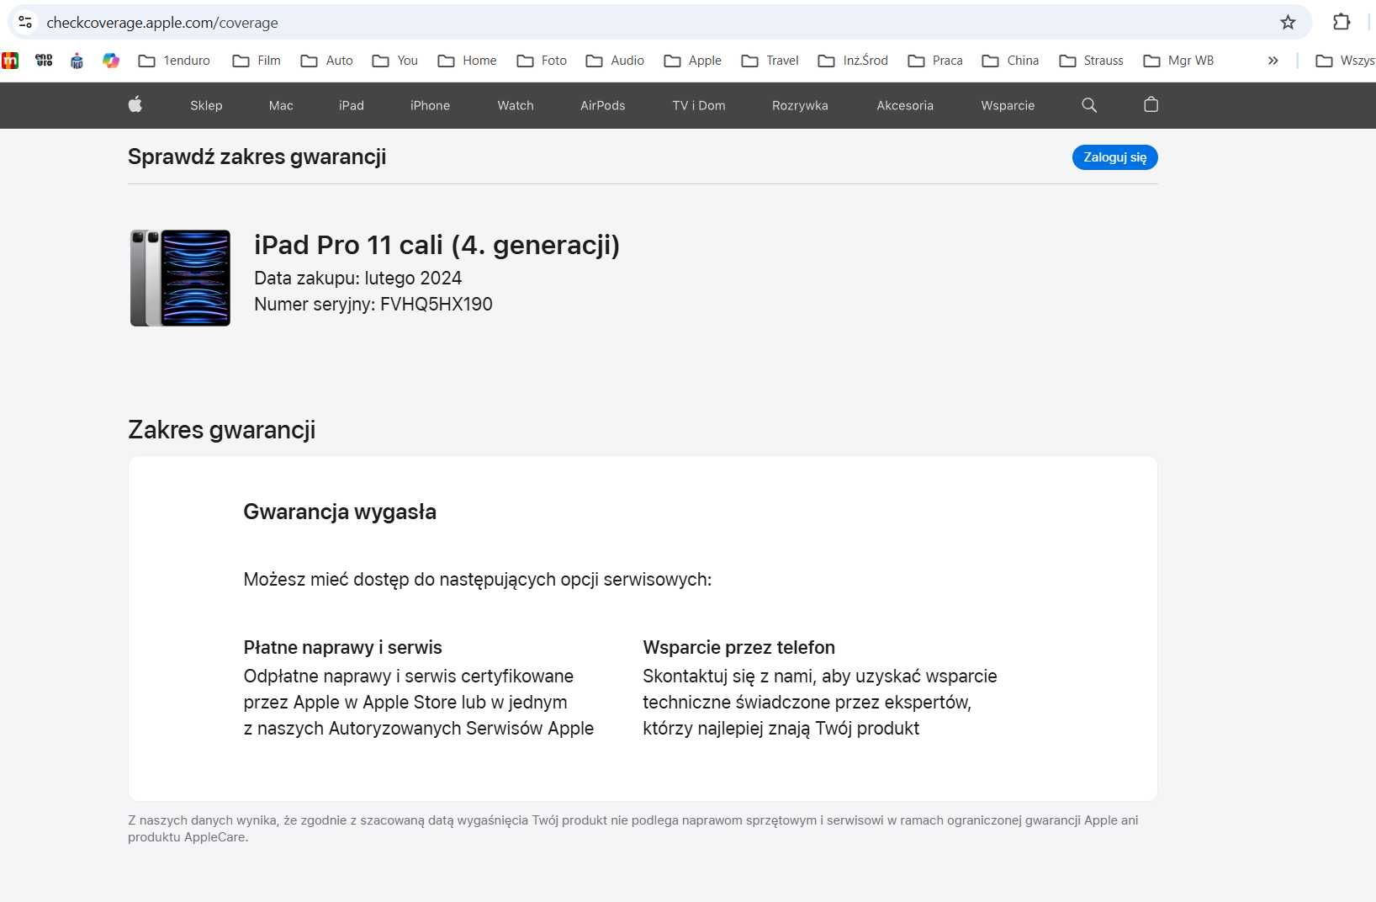Open the Apple bookmarks folder

(692, 61)
